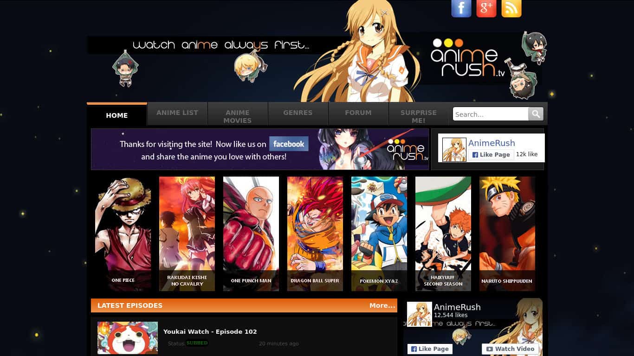
Task: Go to the HOME tab
Action: pos(117,114)
